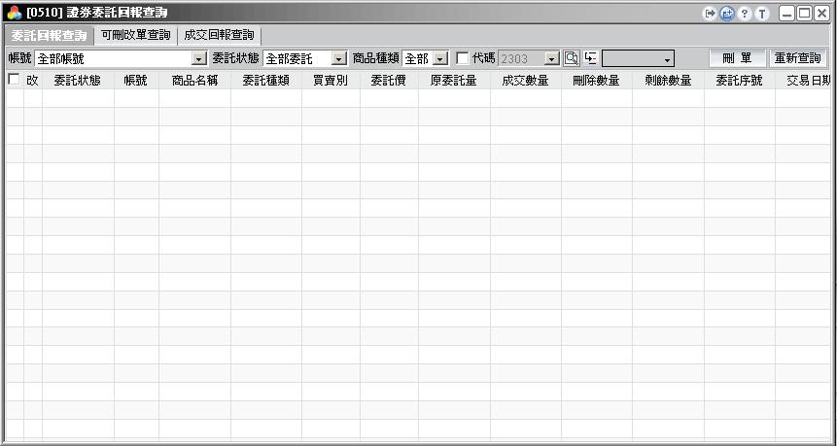Viewport: 837px width, 446px height.
Task: Click the 重新查詢 button
Action: coord(797,58)
